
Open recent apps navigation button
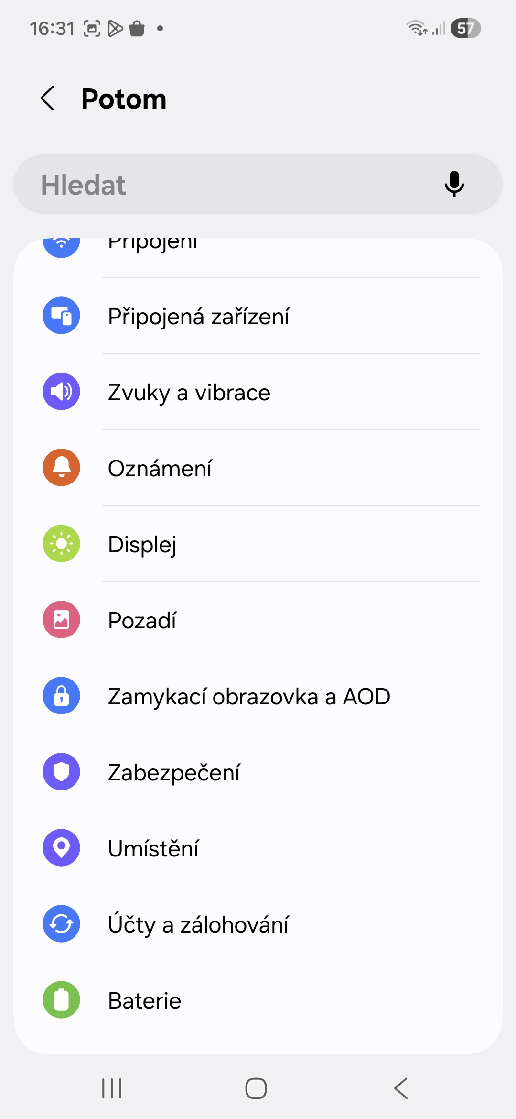click(x=112, y=1088)
